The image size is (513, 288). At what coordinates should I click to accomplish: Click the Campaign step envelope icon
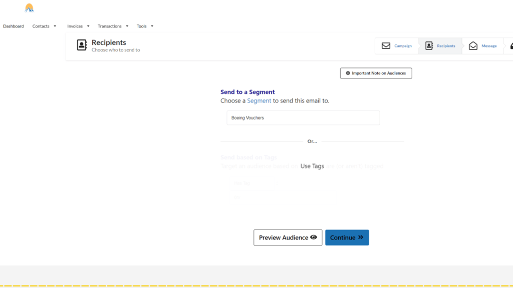point(386,46)
